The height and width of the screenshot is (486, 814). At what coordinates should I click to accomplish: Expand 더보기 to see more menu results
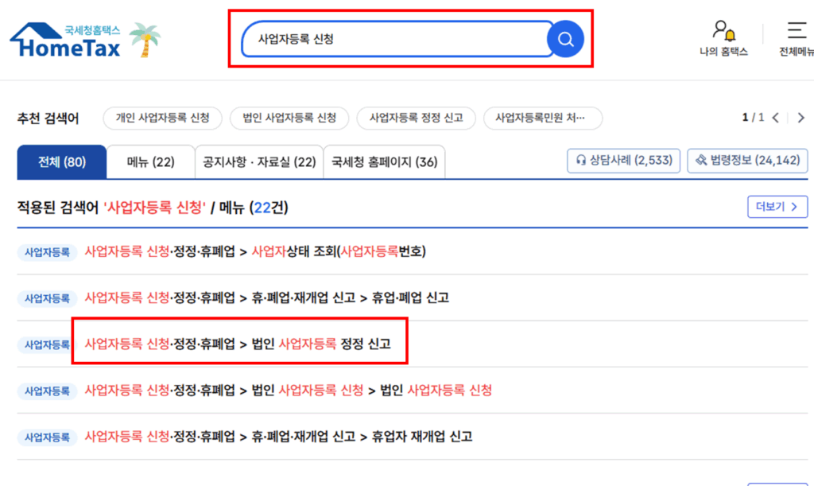[x=777, y=206]
